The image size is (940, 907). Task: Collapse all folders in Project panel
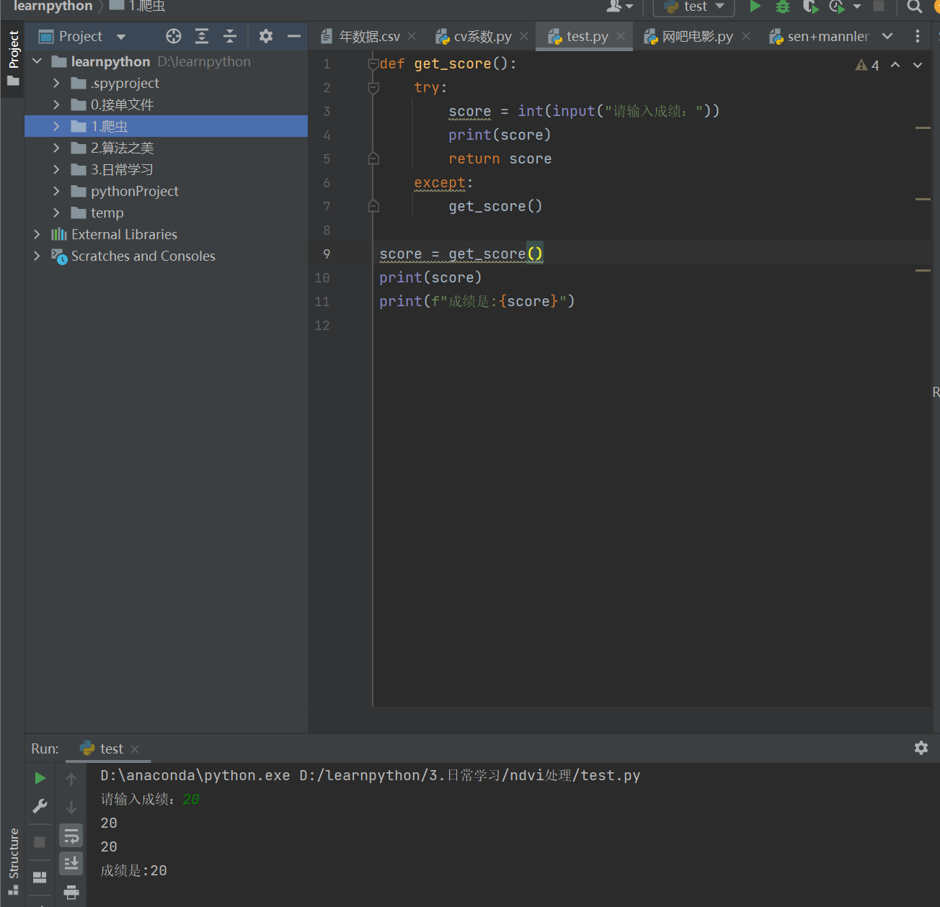[x=230, y=36]
